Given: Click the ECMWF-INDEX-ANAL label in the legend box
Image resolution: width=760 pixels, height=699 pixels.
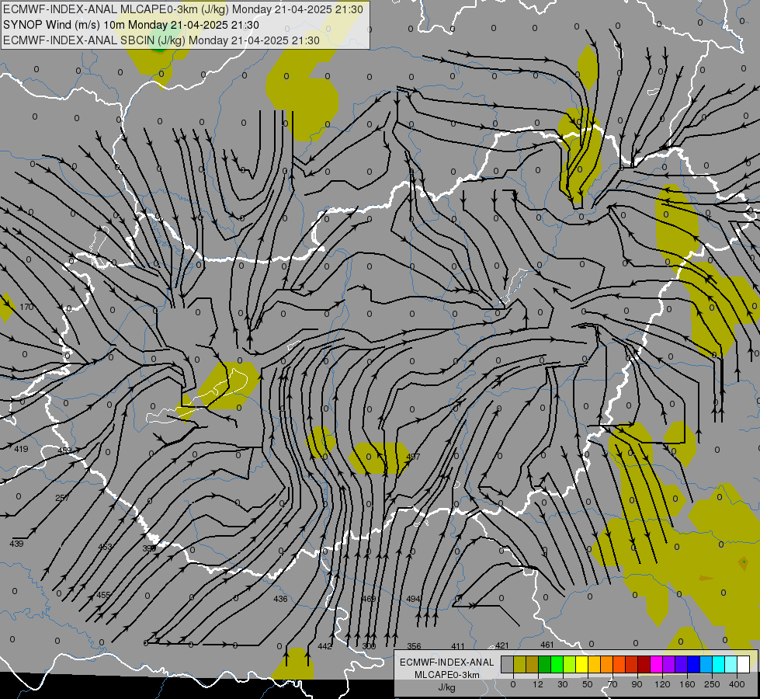Looking at the screenshot, I should click(446, 662).
